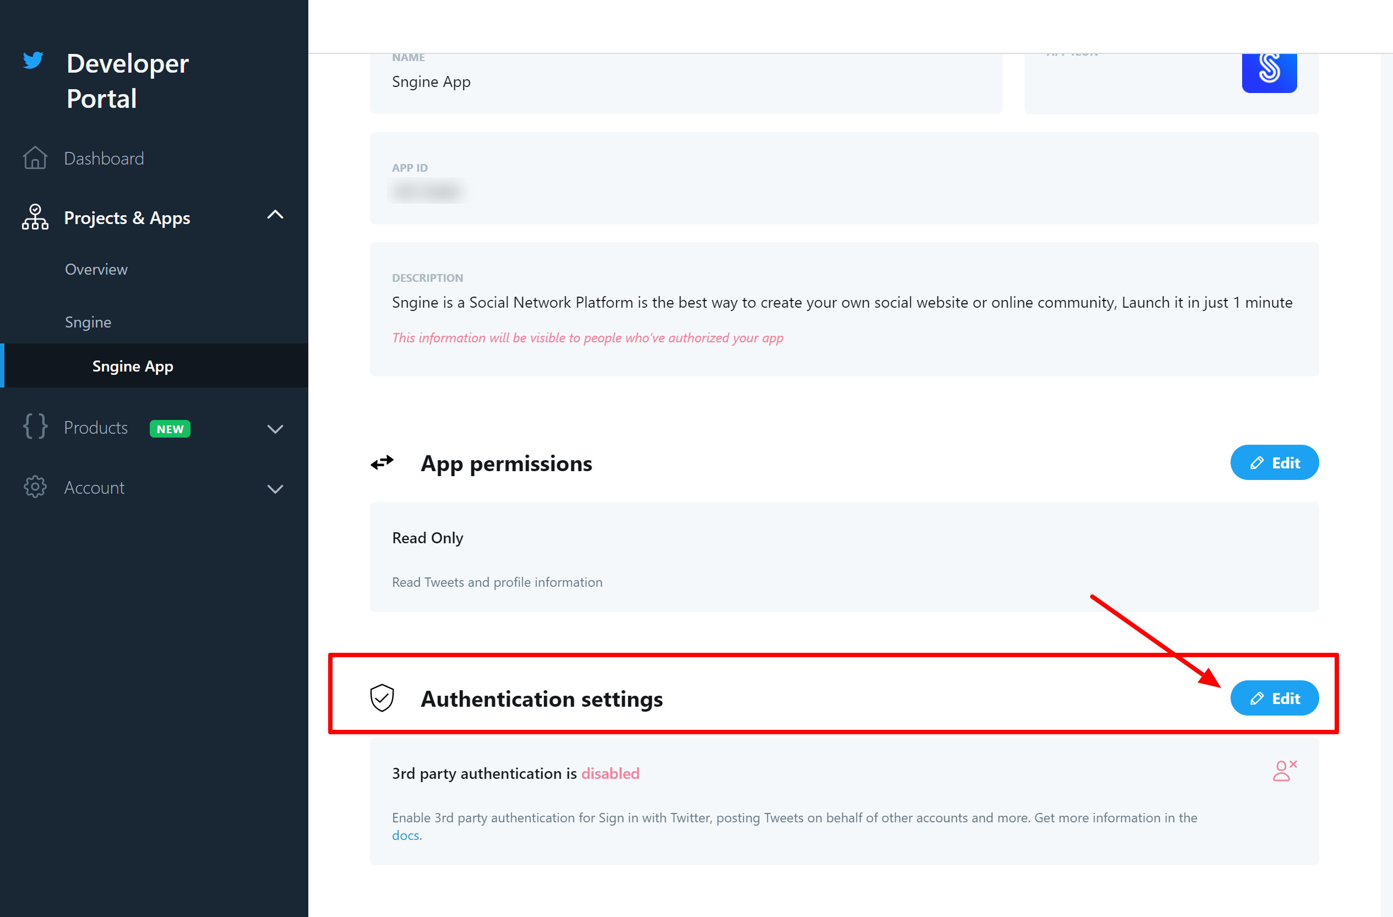Open the docs link
Image resolution: width=1393 pixels, height=917 pixels.
click(x=406, y=836)
